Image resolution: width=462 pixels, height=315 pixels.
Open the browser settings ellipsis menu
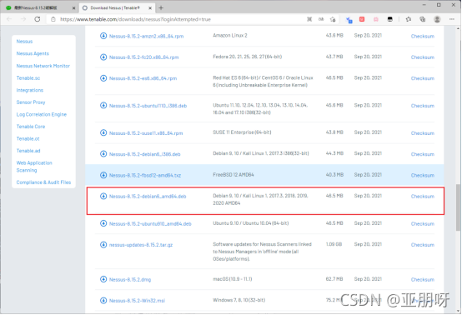[x=452, y=19]
